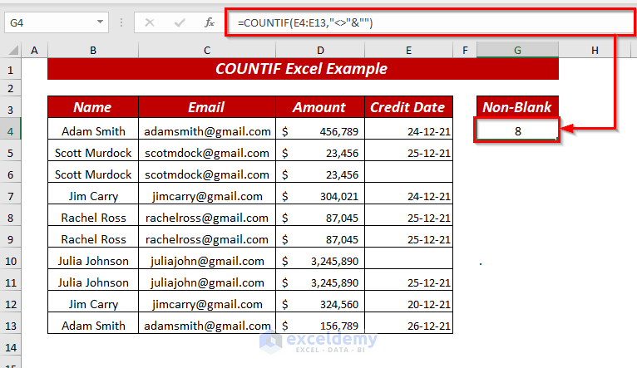Click into the COUNTIF formula bar
Viewport: 637px width, 368px height.
[431, 22]
